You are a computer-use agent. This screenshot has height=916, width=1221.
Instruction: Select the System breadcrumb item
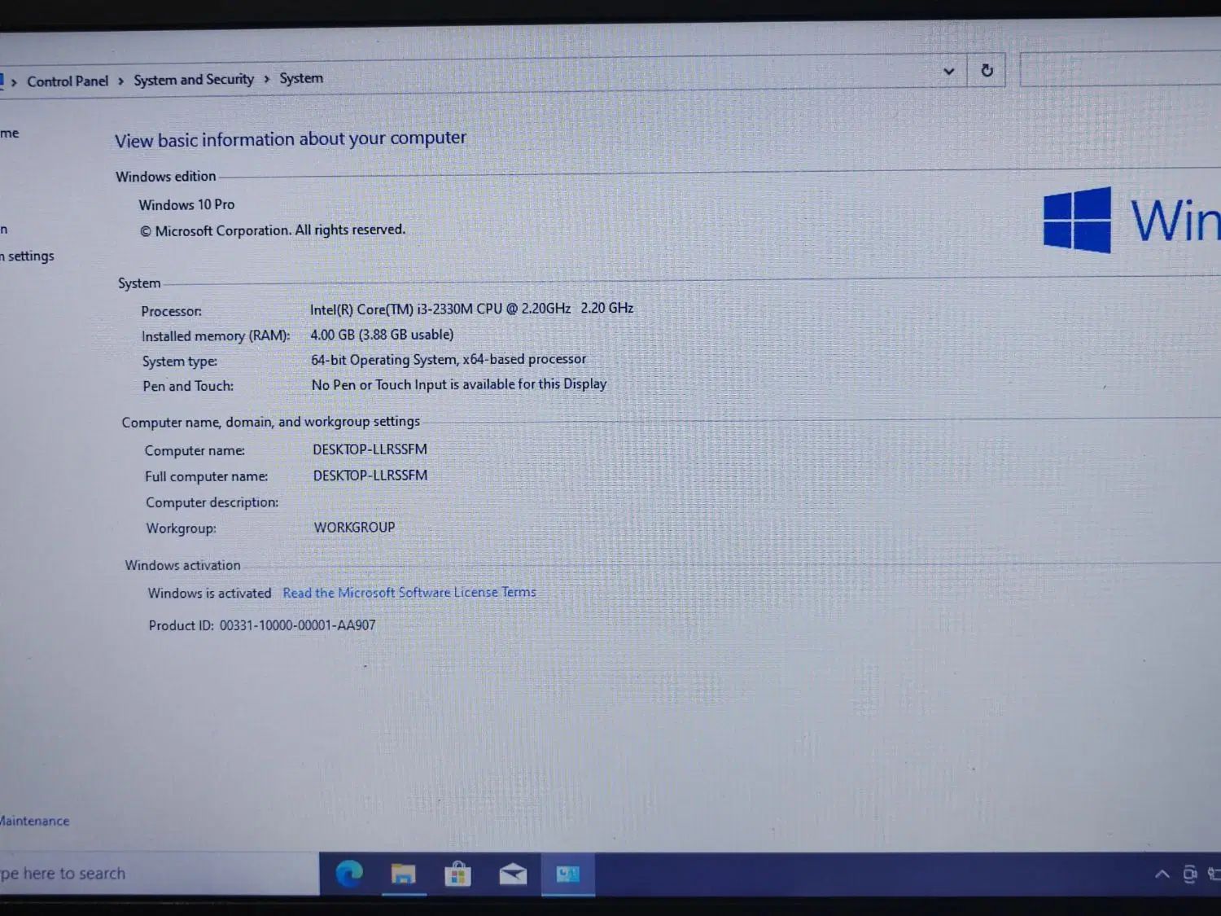(301, 78)
